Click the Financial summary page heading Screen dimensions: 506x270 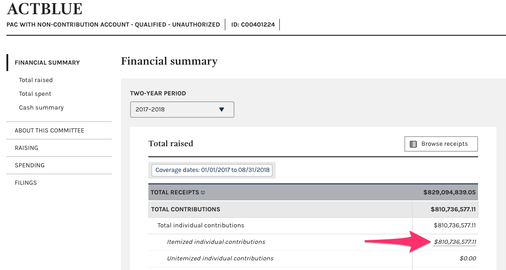pyautogui.click(x=169, y=61)
